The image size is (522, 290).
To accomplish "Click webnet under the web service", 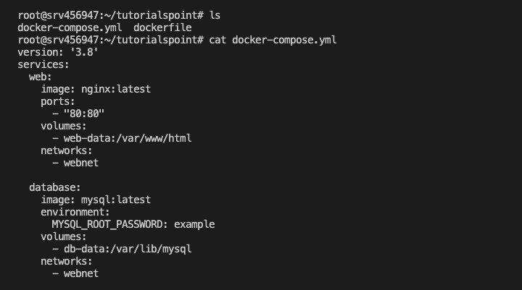I will click(x=80, y=162).
